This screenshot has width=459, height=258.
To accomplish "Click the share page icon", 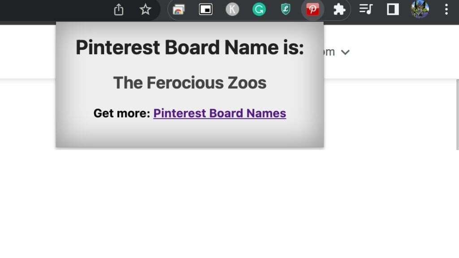I will [119, 9].
